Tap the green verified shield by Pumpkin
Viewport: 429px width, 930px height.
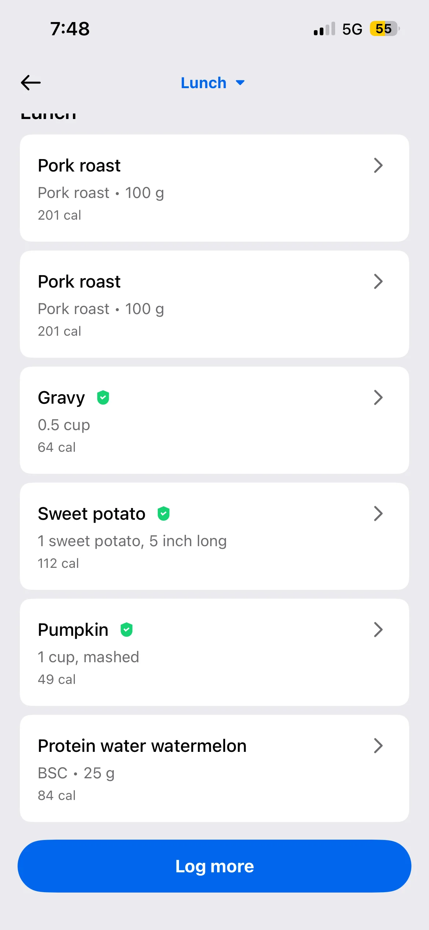(x=126, y=630)
